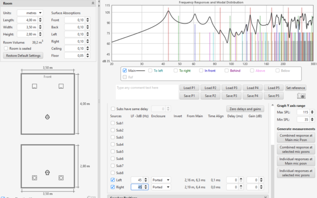Click the comment text input field
This screenshot has height=198, width=317.
pyautogui.click(x=147, y=91)
